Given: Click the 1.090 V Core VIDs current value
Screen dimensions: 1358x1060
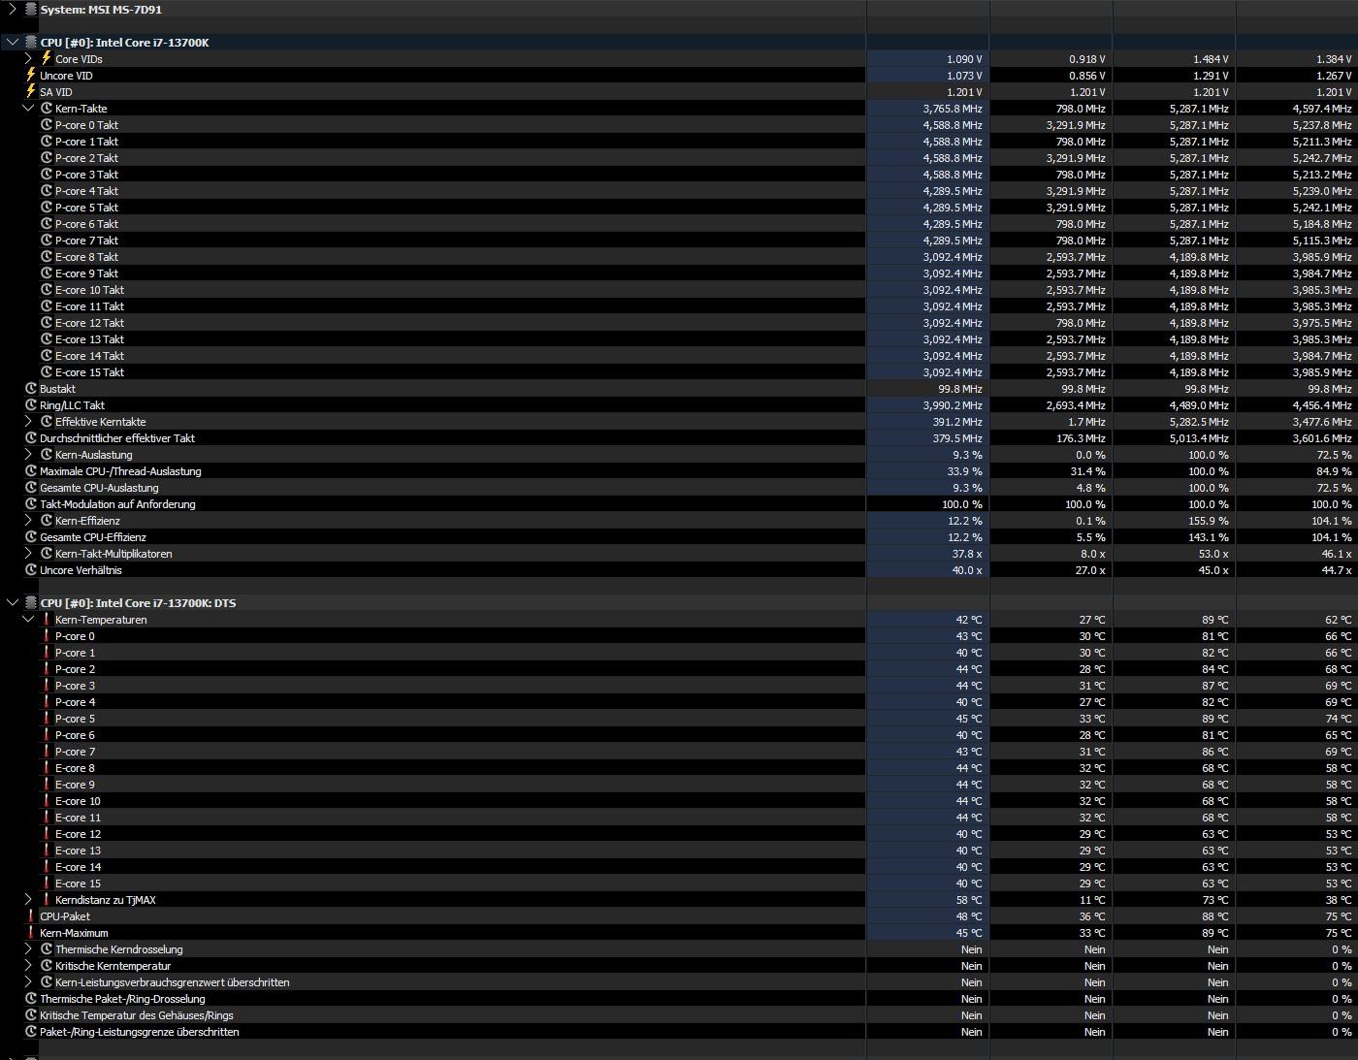Looking at the screenshot, I should point(964,59).
